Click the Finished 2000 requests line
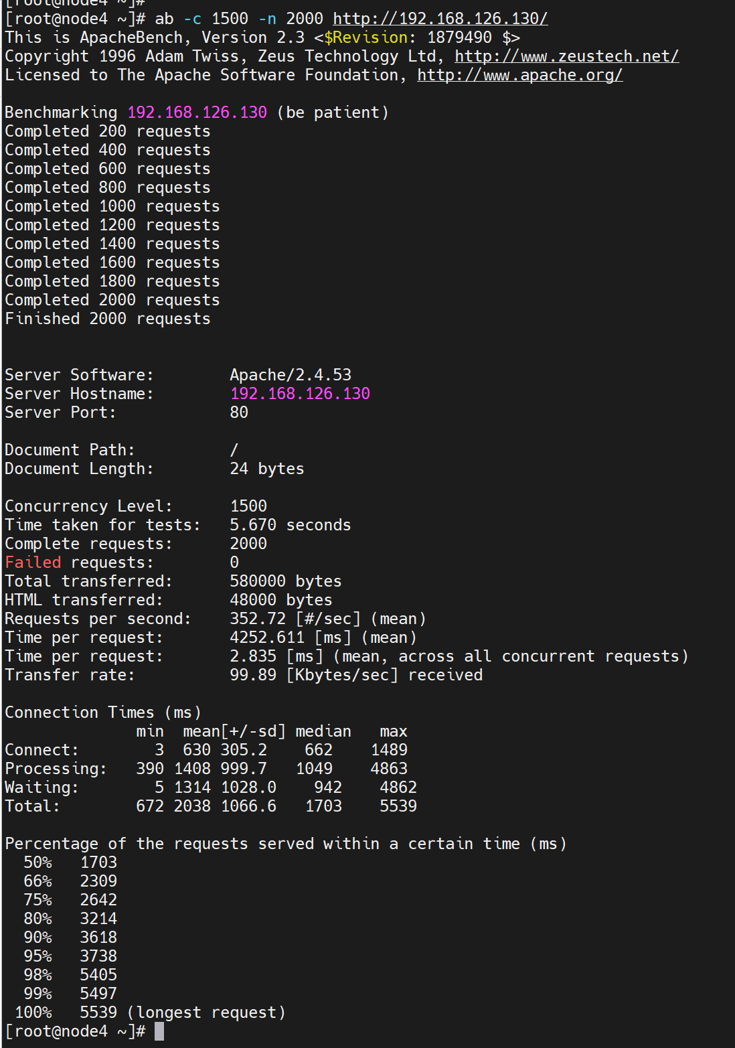735x1048 pixels. coord(107,319)
